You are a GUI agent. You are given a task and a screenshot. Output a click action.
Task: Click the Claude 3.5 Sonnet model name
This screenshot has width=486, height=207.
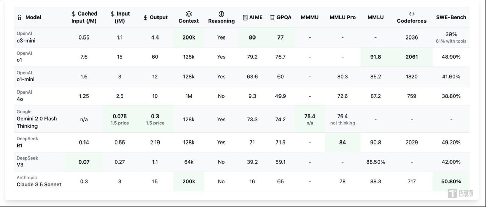tap(39, 185)
